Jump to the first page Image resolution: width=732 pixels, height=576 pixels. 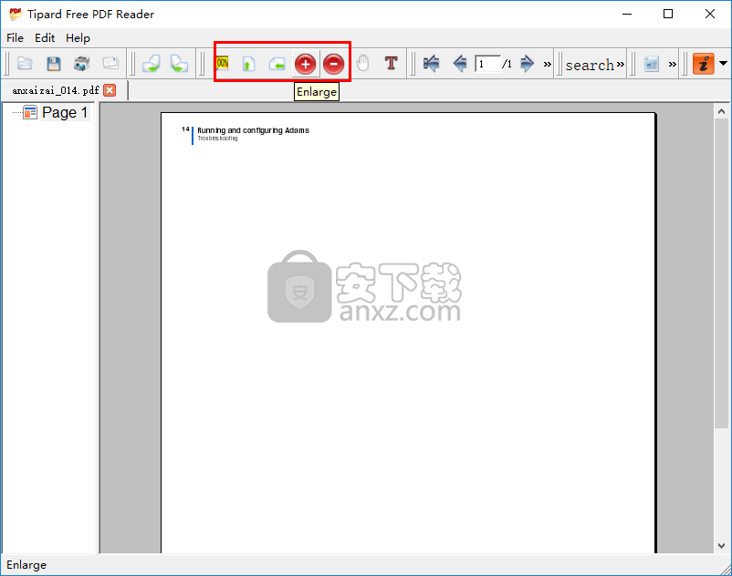pyautogui.click(x=432, y=64)
